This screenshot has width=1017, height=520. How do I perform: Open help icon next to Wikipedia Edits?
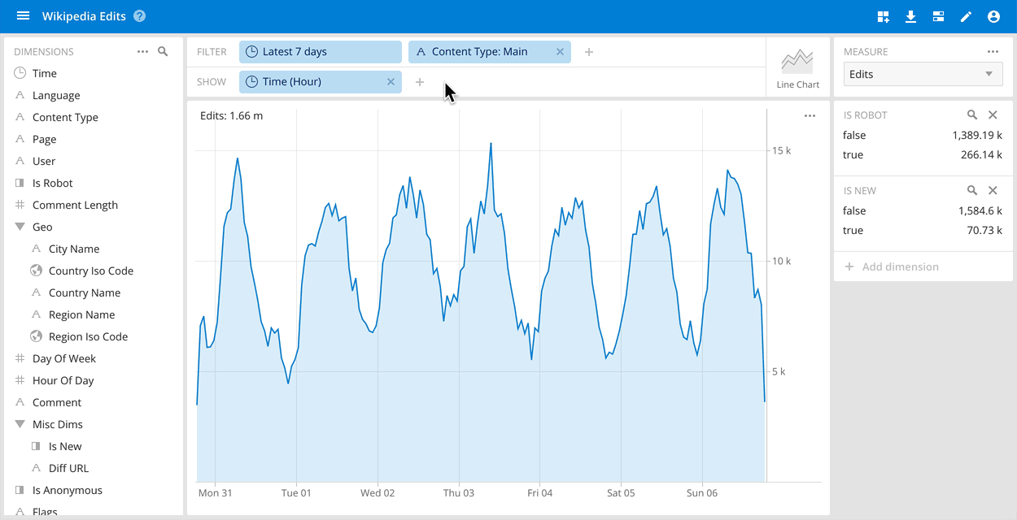pos(139,16)
